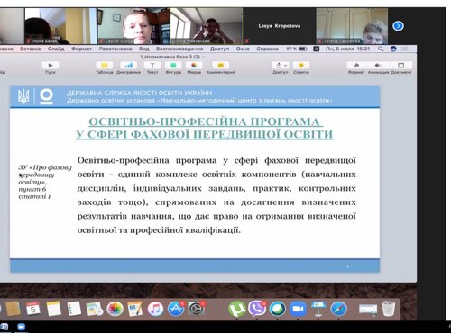
Task: Open Zoom app in Dock
Action: (x=298, y=309)
